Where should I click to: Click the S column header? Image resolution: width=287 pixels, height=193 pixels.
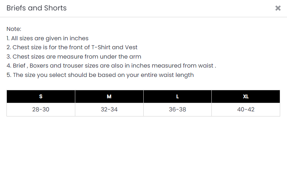click(41, 97)
